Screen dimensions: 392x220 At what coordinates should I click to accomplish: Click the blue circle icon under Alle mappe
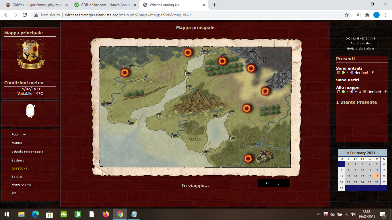[352, 92]
